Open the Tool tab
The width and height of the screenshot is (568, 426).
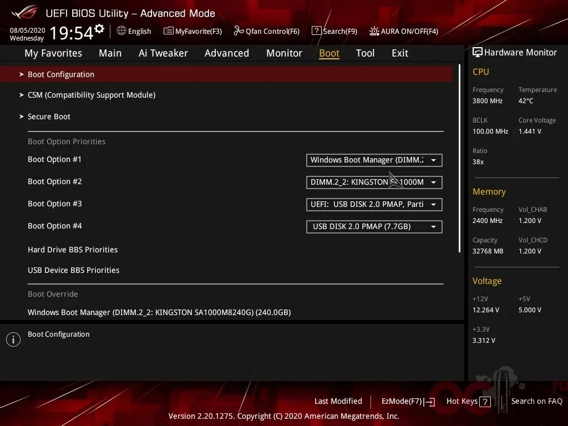point(365,53)
